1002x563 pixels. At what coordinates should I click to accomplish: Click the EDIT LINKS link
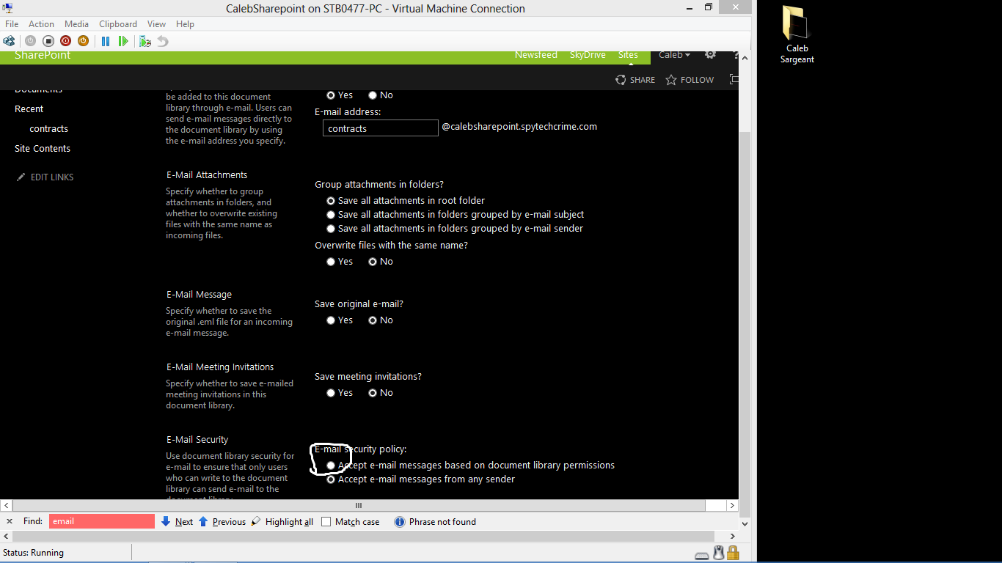[52, 177]
